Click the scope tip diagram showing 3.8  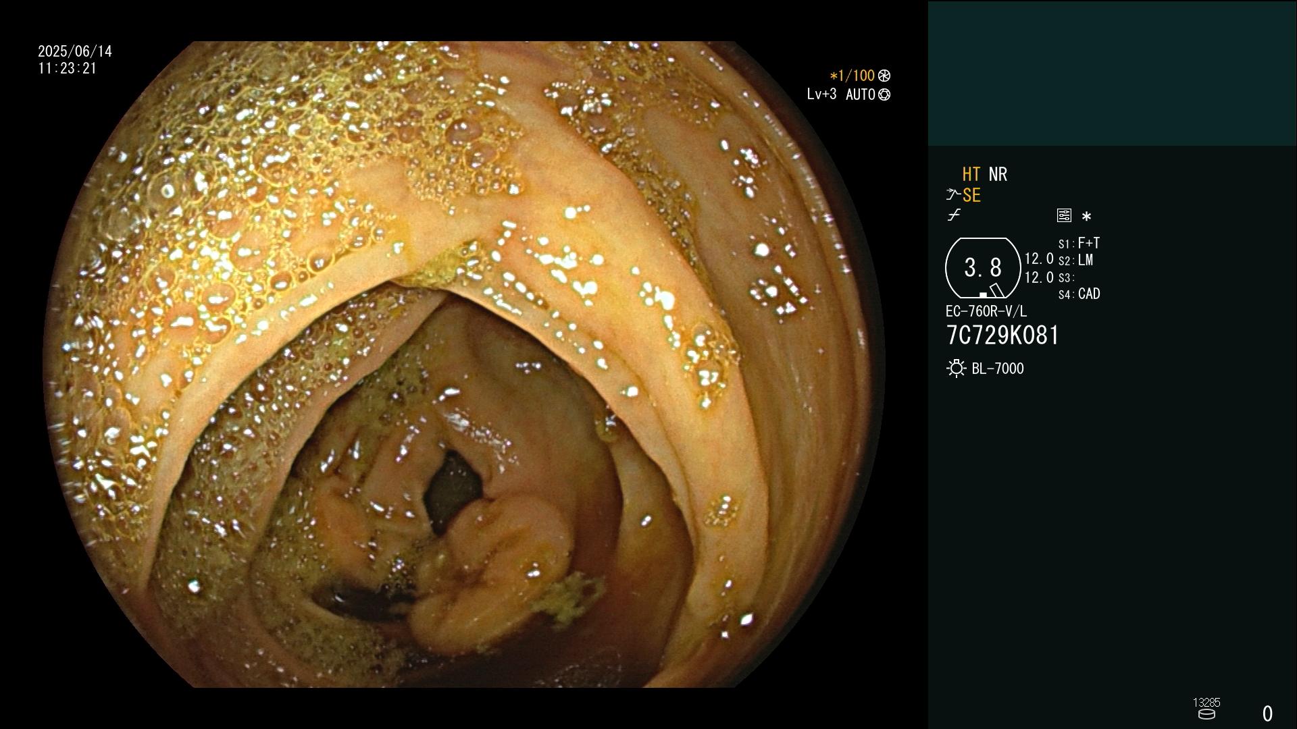(983, 268)
